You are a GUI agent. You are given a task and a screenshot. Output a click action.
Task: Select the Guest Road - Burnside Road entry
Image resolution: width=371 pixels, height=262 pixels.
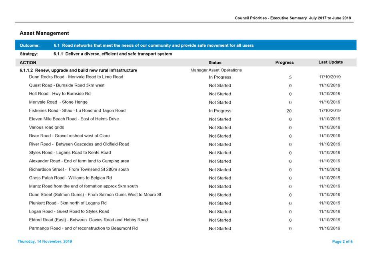(x=67, y=85)
